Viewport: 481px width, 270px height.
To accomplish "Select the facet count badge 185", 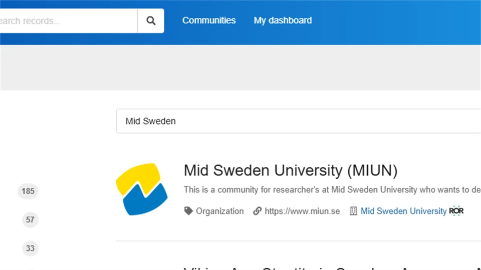I will (28, 191).
